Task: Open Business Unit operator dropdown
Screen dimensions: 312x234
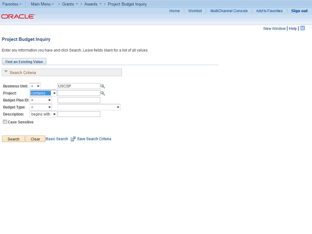Action: click(35, 86)
